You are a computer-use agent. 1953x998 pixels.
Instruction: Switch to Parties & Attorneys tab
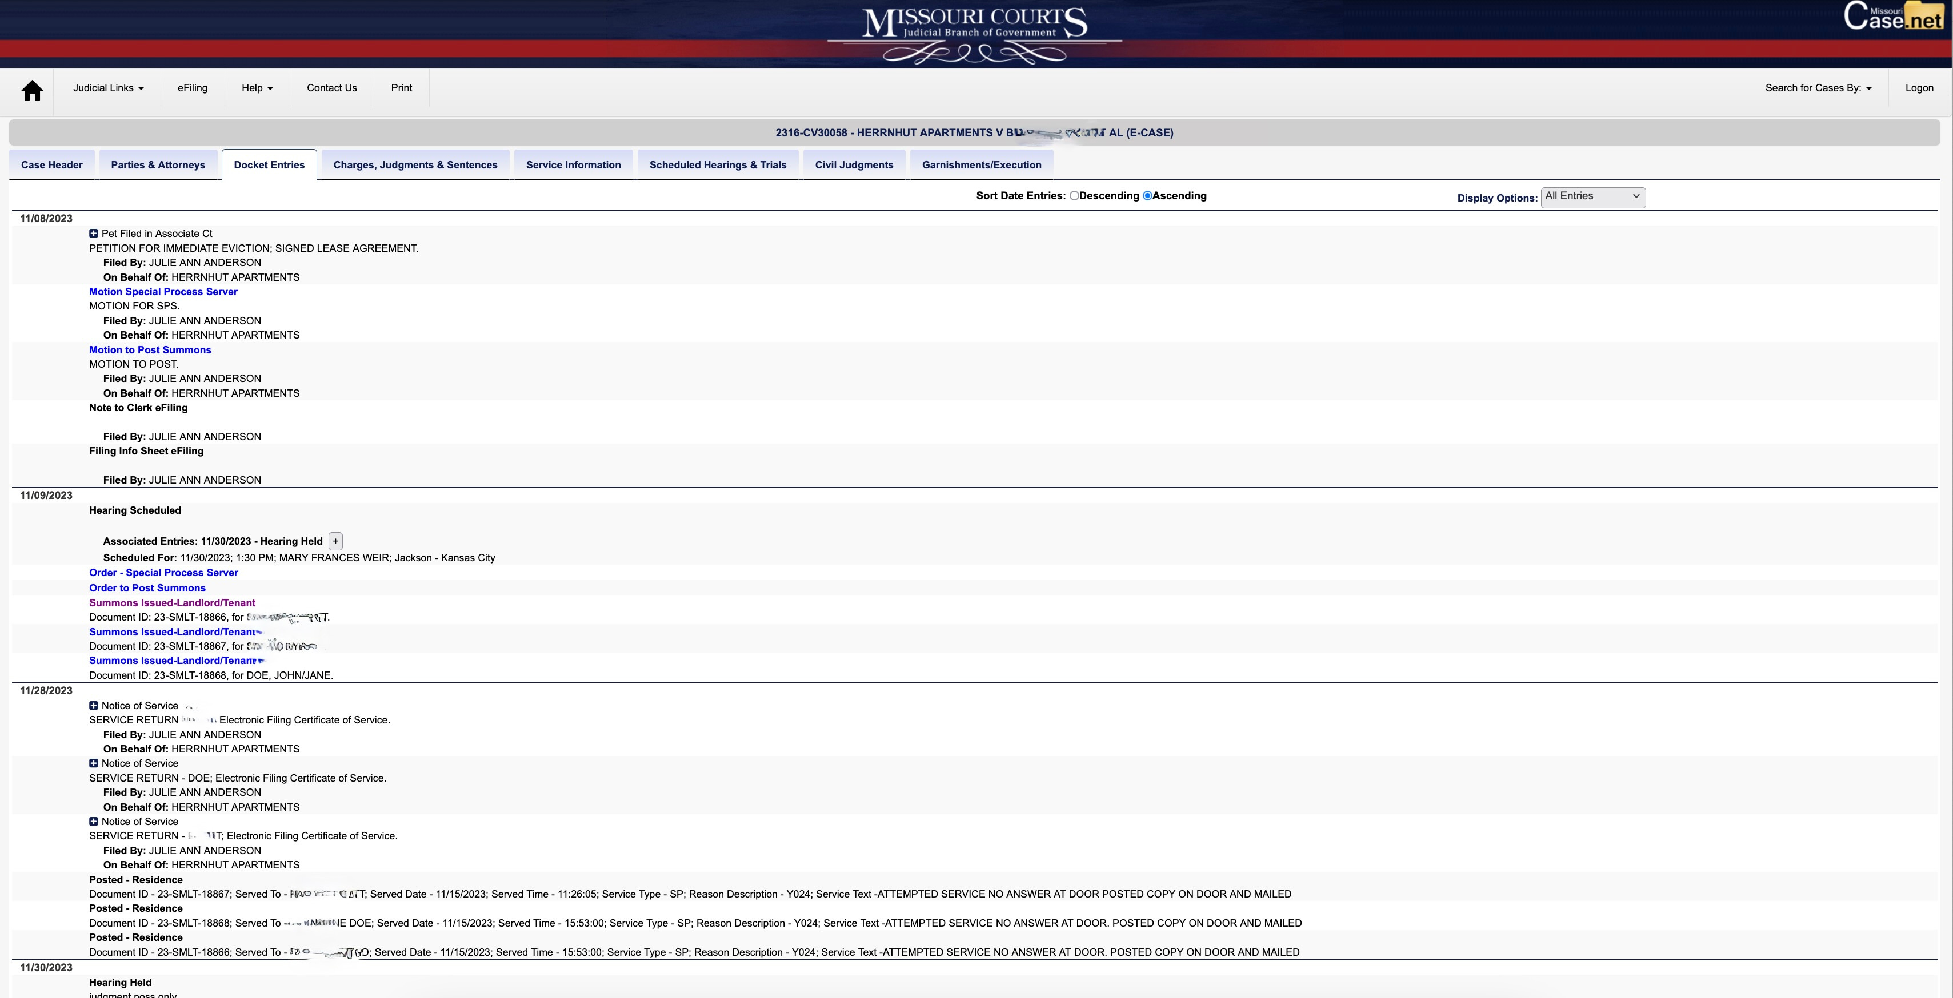pos(158,164)
